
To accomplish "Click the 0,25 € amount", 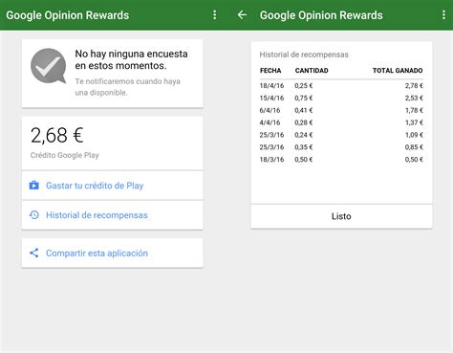I will (304, 86).
